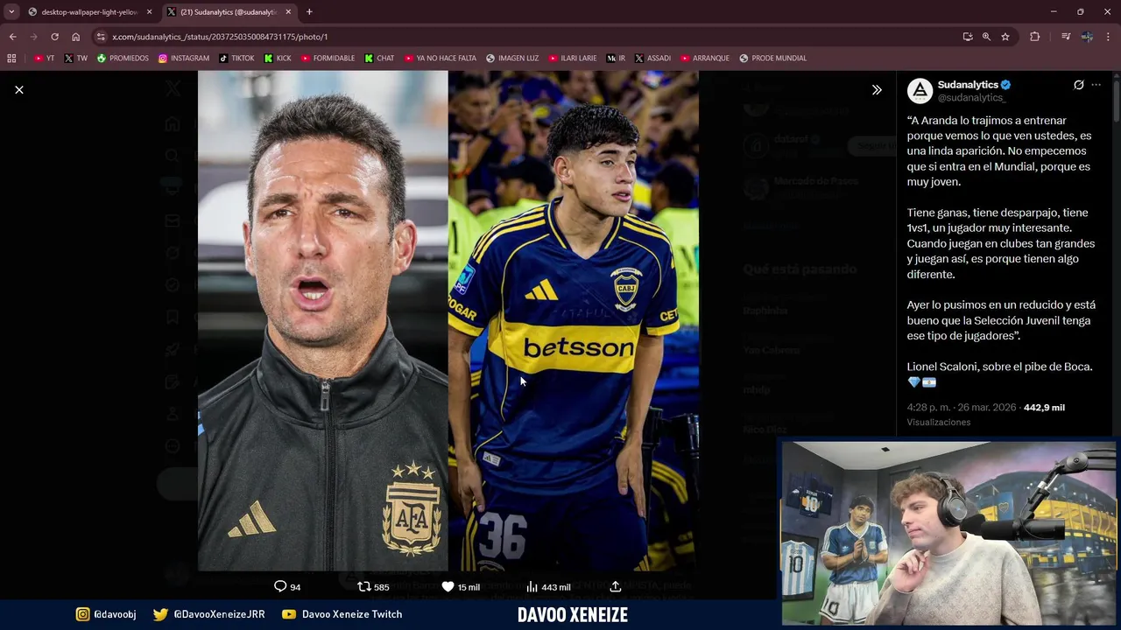The image size is (1121, 630).
Task: Open Sudanalytics profile avatar
Action: click(920, 91)
